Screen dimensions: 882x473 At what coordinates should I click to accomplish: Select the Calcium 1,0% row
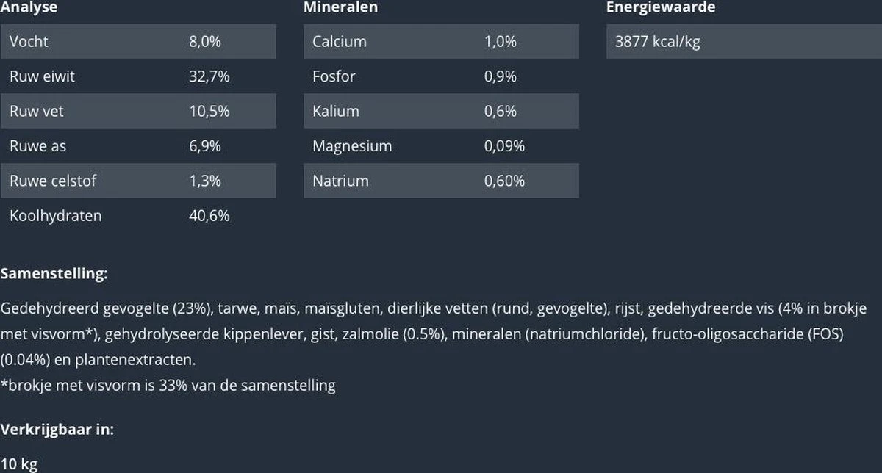[x=441, y=42]
